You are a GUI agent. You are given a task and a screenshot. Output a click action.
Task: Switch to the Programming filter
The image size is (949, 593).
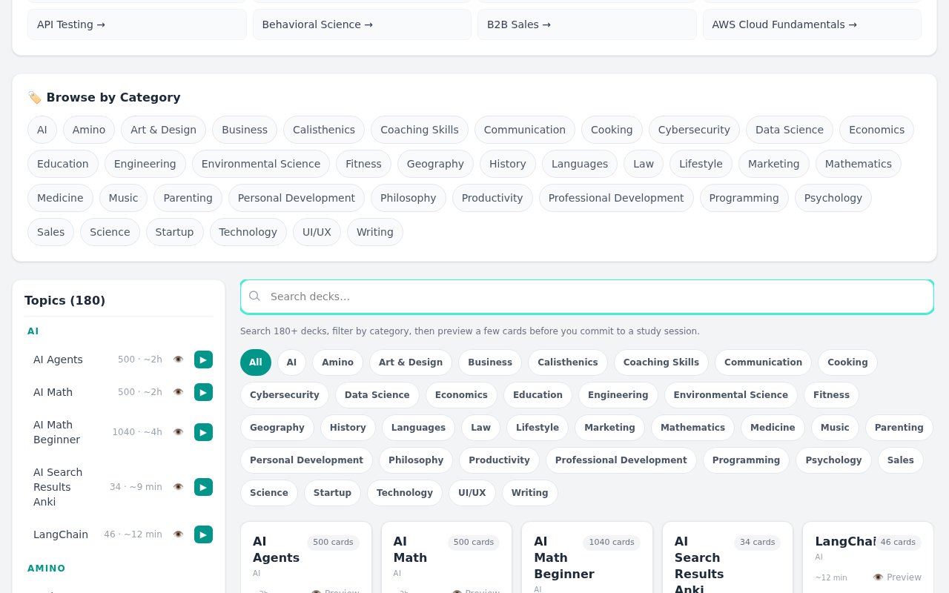tap(746, 460)
